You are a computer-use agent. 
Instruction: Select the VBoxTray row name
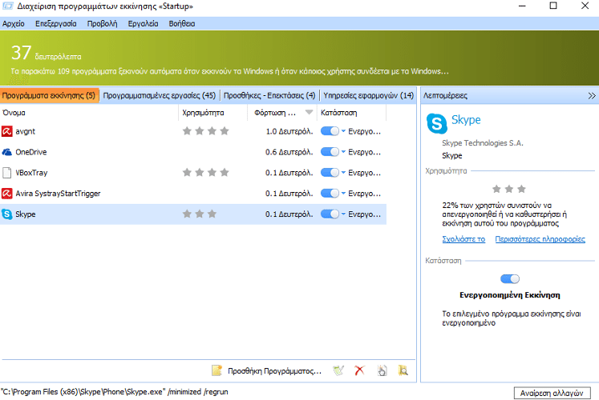(31, 173)
